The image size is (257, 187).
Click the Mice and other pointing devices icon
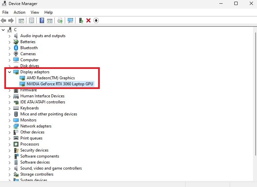pos(16,114)
